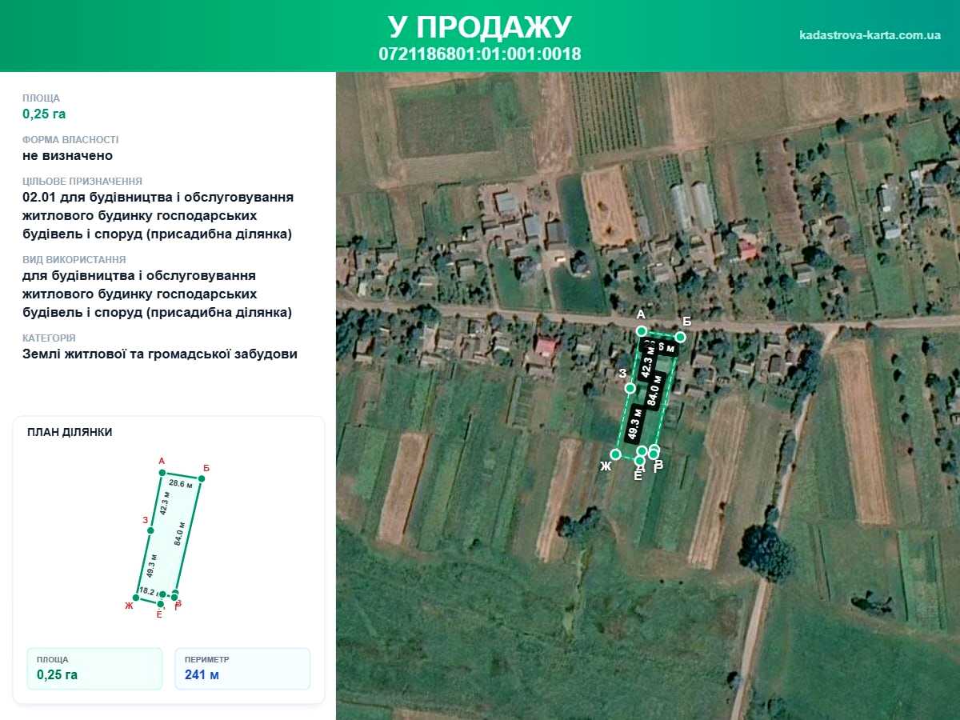This screenshot has height=720, width=960.
Task: Click cadastral number 0721186801:01:001:0018
Action: [480, 54]
